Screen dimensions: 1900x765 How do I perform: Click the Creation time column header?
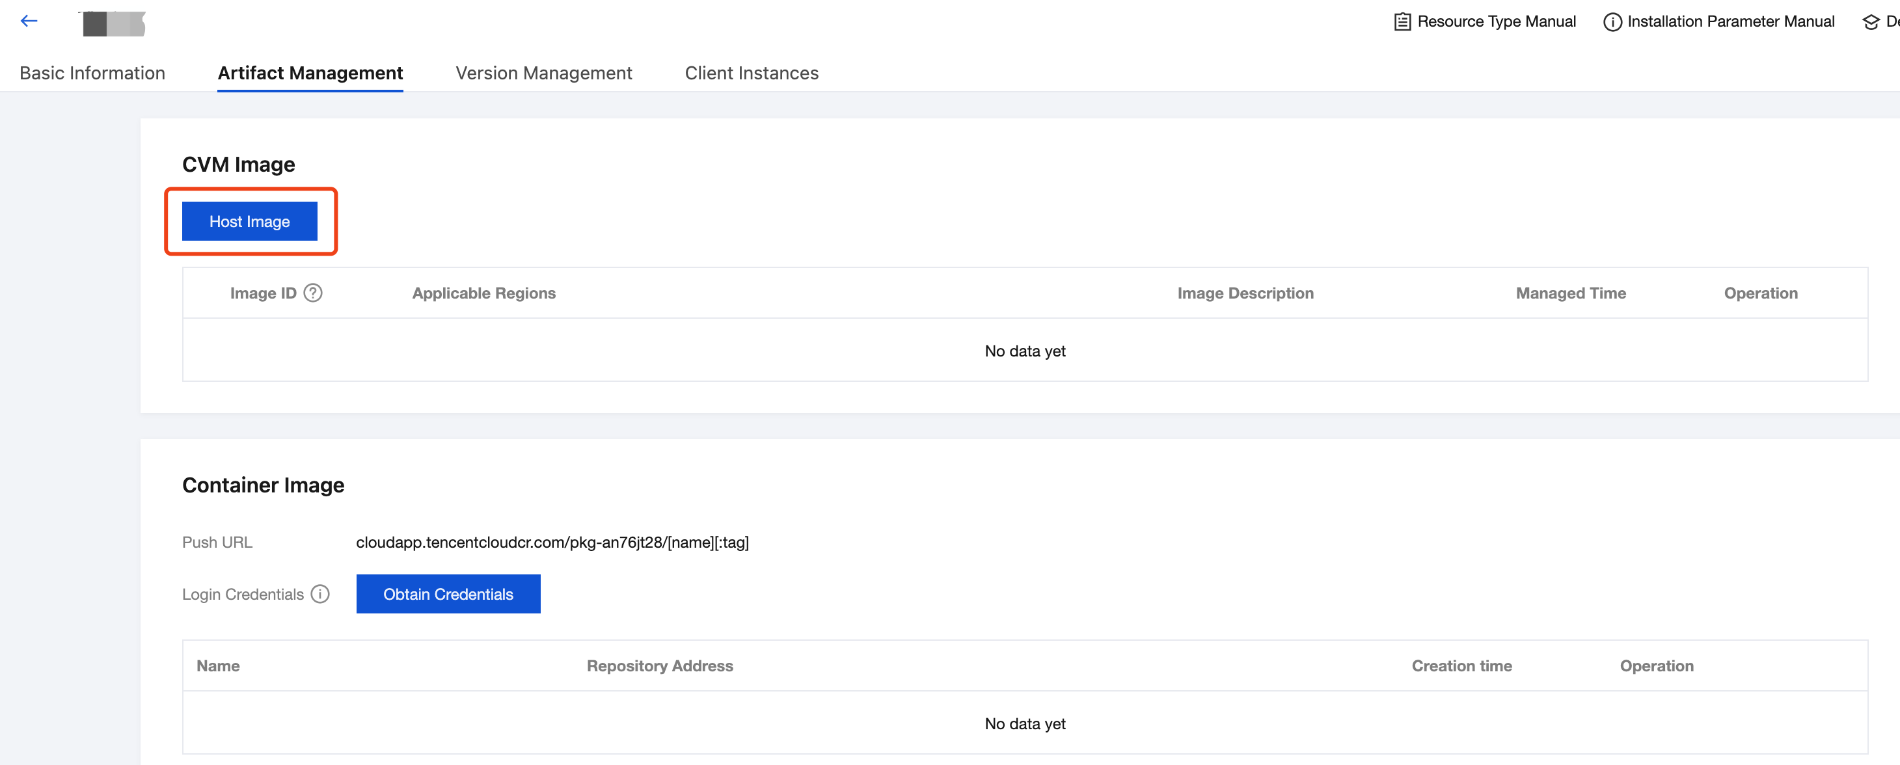pos(1461,665)
